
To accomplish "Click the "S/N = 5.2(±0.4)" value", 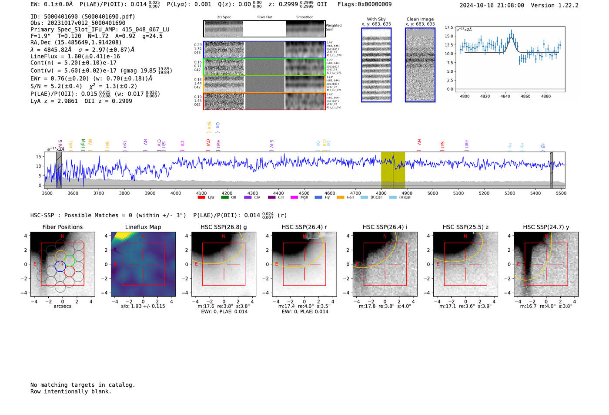I will [56, 86].
